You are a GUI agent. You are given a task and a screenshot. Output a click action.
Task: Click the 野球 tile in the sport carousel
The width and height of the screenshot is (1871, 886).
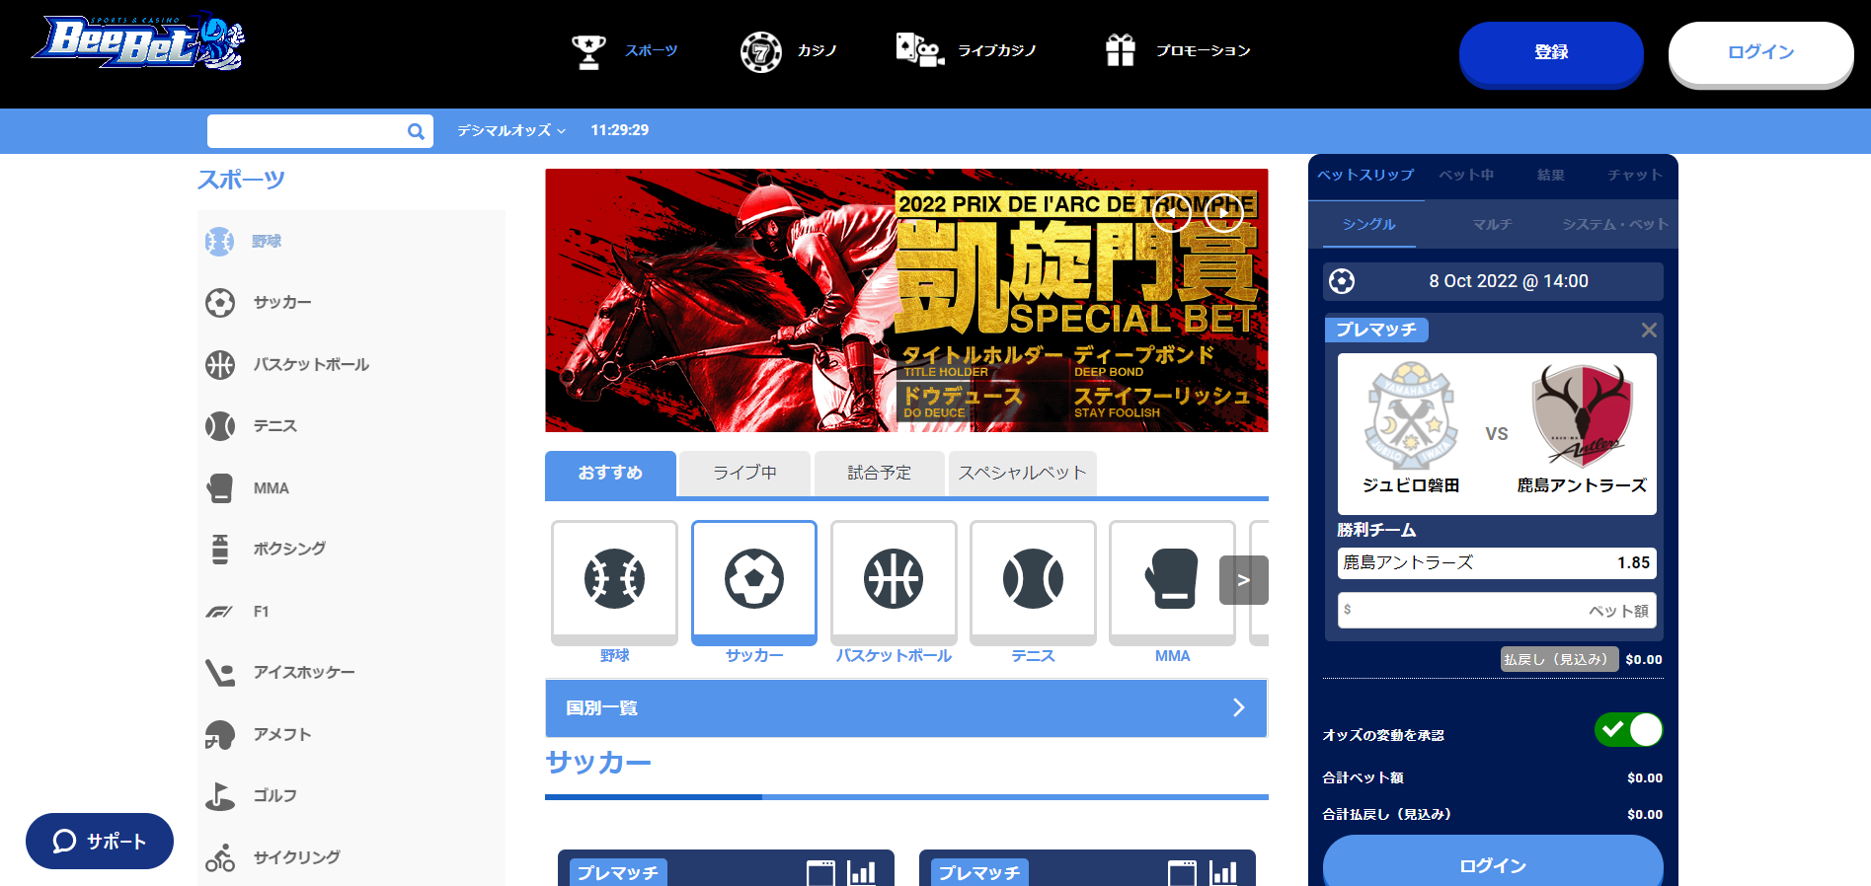[614, 582]
